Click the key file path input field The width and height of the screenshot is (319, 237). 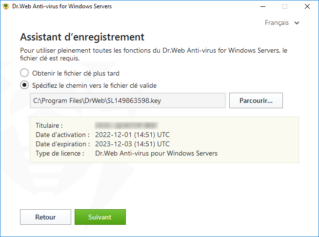click(x=128, y=100)
